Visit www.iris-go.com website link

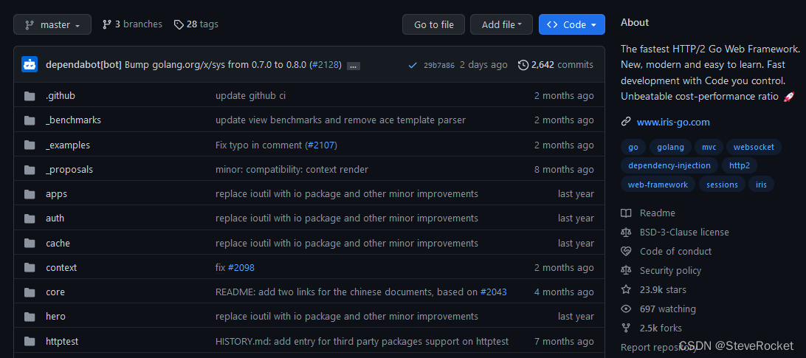[673, 123]
